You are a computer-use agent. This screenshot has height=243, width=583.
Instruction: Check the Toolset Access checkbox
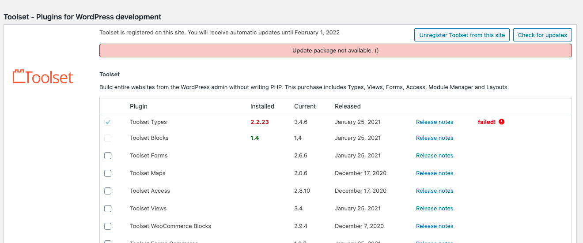(108, 191)
